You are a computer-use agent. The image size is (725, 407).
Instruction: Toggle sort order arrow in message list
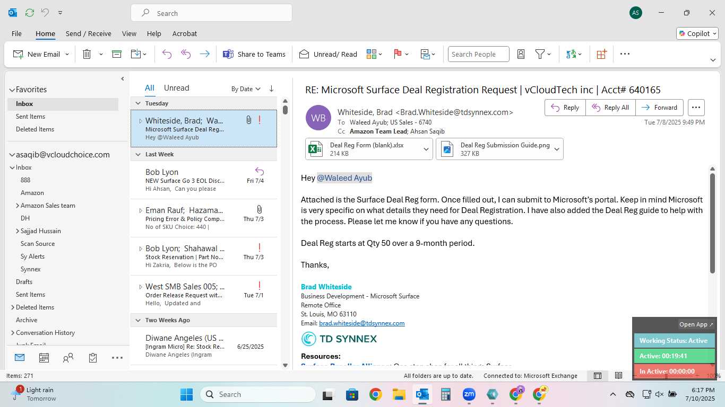pyautogui.click(x=271, y=89)
